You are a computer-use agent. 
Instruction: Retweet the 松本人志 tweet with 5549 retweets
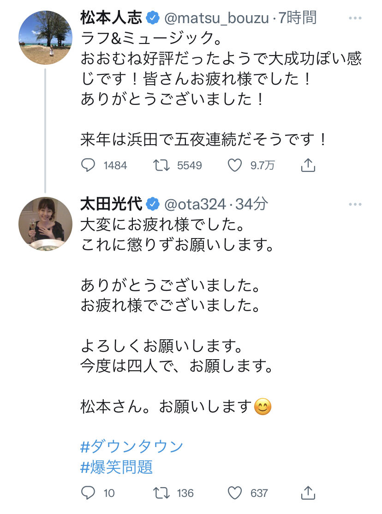coord(161,165)
